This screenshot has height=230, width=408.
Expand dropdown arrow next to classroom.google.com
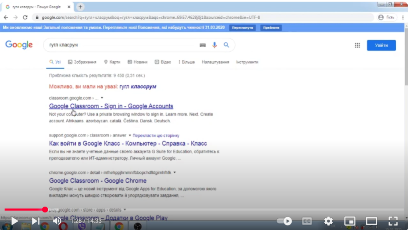pos(102,98)
